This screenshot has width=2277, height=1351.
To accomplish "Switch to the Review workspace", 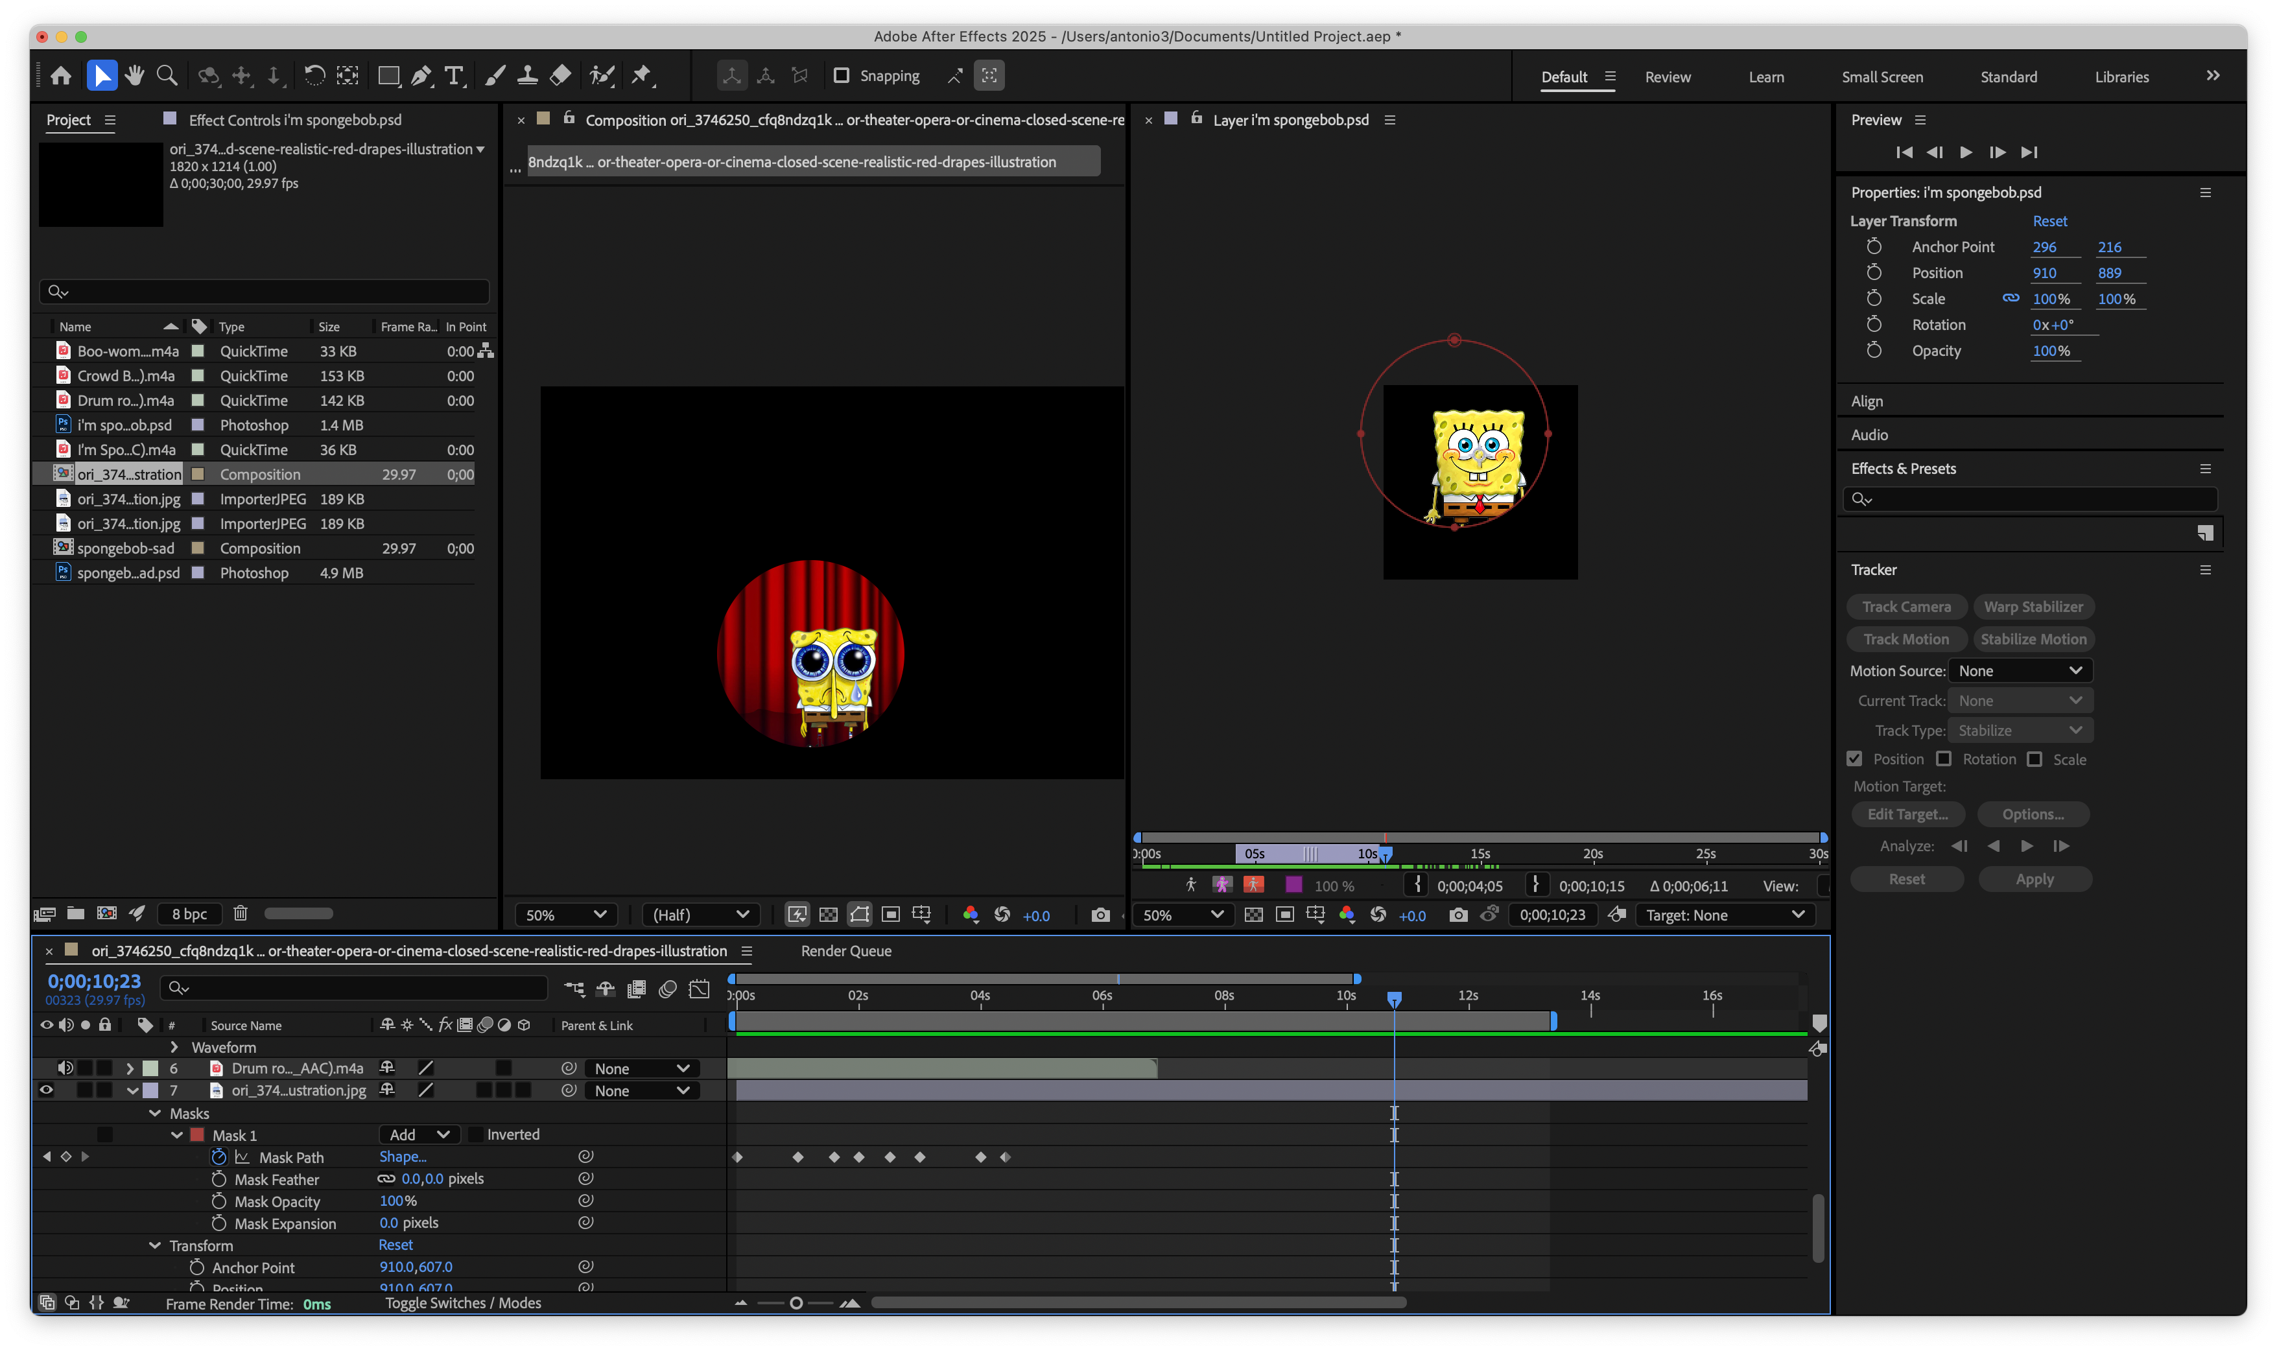I will tap(1667, 77).
